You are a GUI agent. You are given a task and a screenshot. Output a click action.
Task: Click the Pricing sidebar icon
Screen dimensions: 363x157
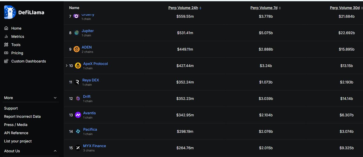pyautogui.click(x=6, y=53)
